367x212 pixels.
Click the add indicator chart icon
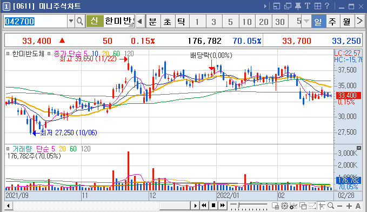click(293, 206)
